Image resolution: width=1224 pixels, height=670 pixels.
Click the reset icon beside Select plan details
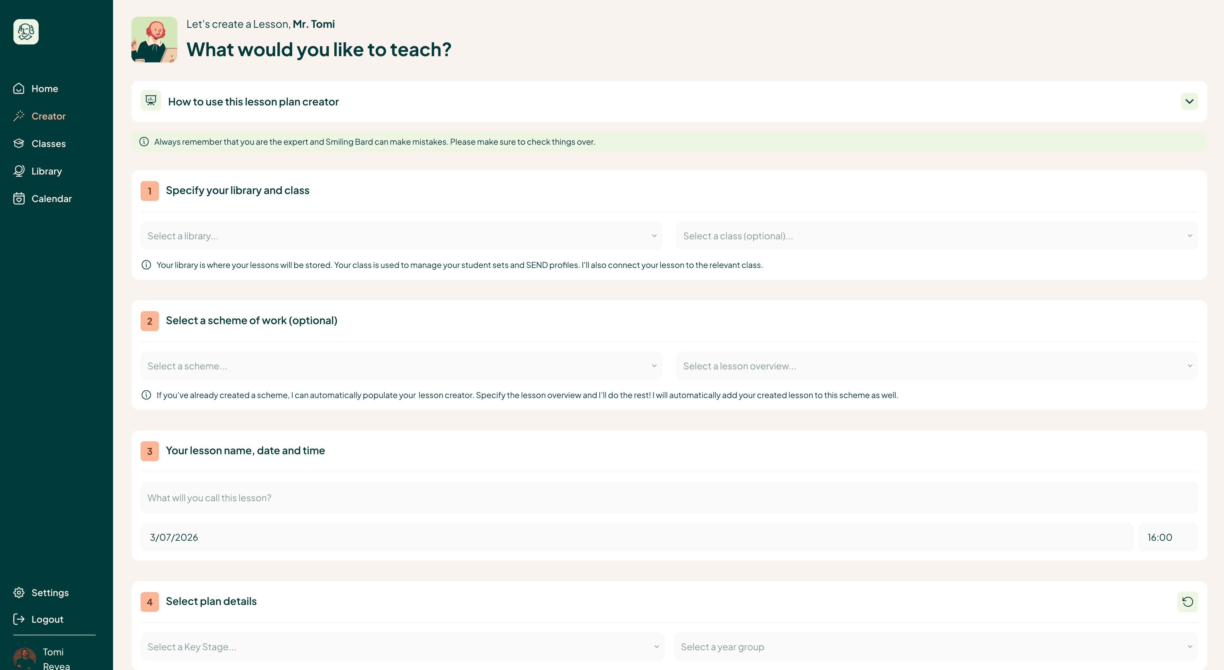1187,602
